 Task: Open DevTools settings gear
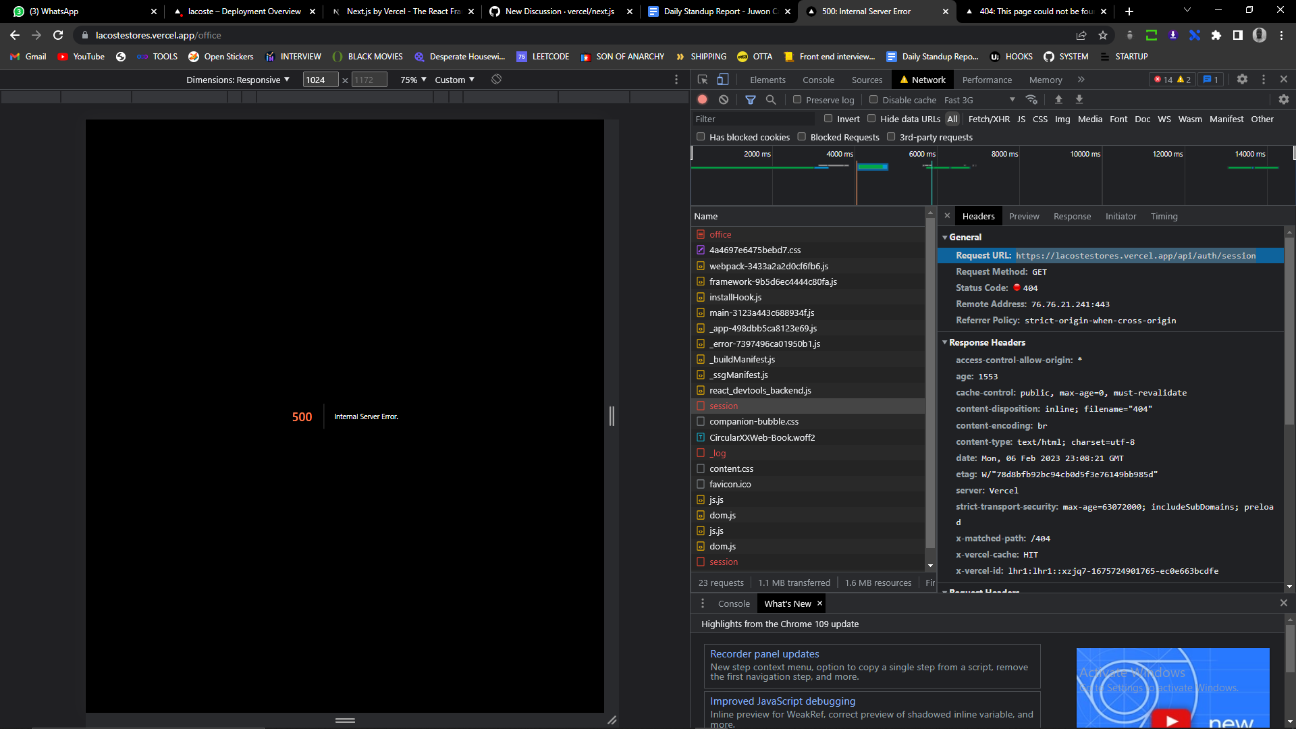point(1242,79)
